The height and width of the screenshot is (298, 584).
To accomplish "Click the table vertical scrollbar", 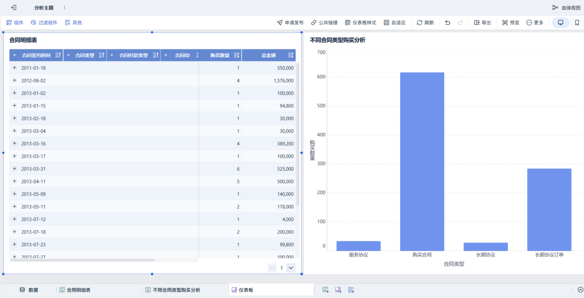I will 298,134.
